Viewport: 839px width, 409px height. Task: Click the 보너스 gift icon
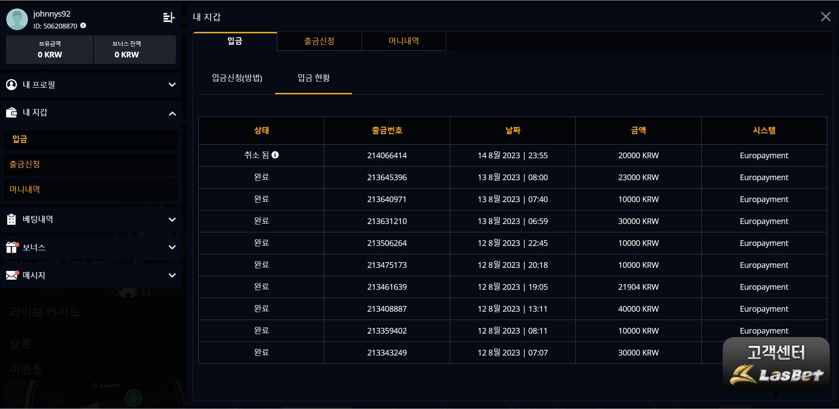click(11, 247)
